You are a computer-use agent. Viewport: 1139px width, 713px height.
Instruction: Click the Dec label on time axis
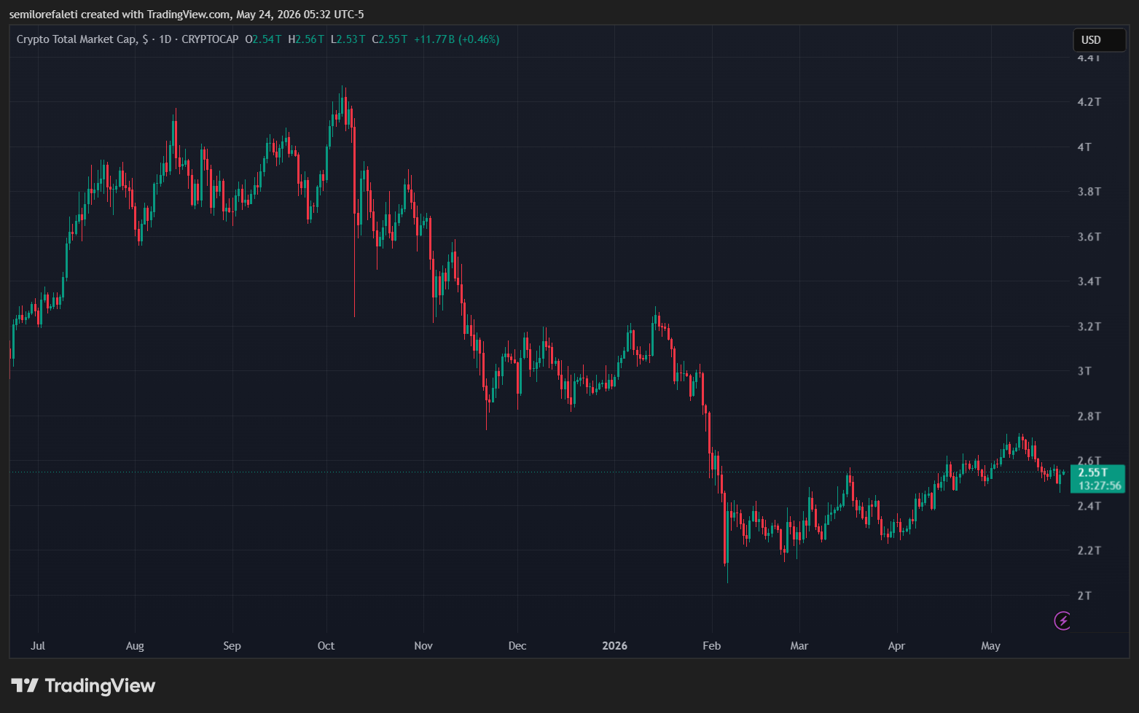[517, 646]
